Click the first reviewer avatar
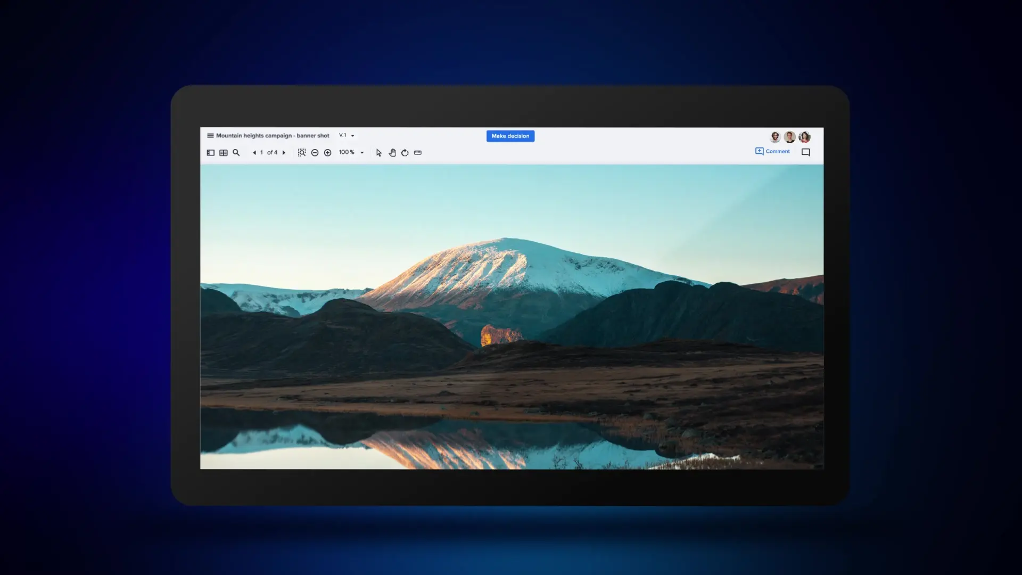1022x575 pixels. click(775, 137)
